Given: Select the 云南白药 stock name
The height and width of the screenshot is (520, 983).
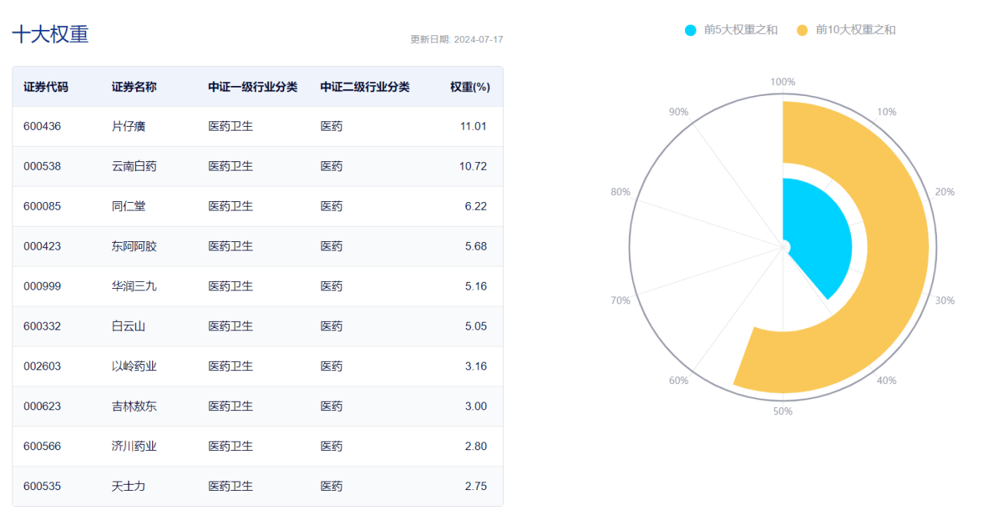Looking at the screenshot, I should click(x=134, y=167).
